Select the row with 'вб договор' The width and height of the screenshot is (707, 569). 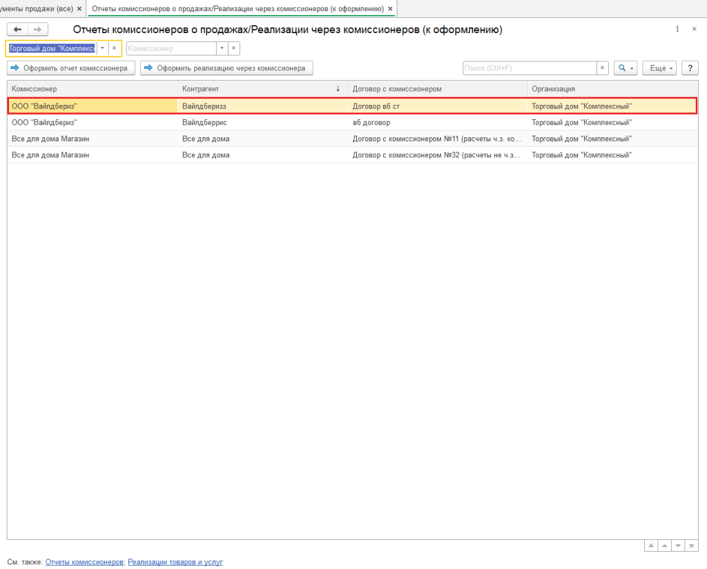[353, 123]
